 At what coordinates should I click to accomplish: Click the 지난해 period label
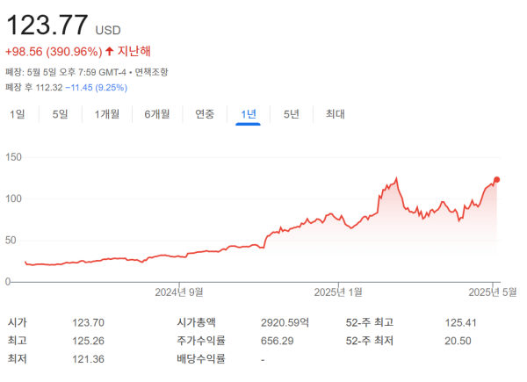(x=134, y=52)
